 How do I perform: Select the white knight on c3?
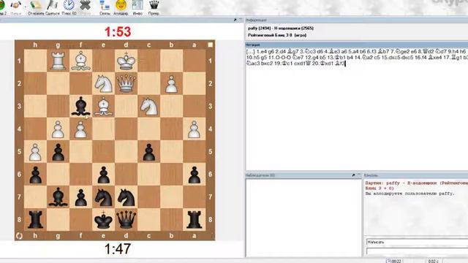[x=148, y=106]
